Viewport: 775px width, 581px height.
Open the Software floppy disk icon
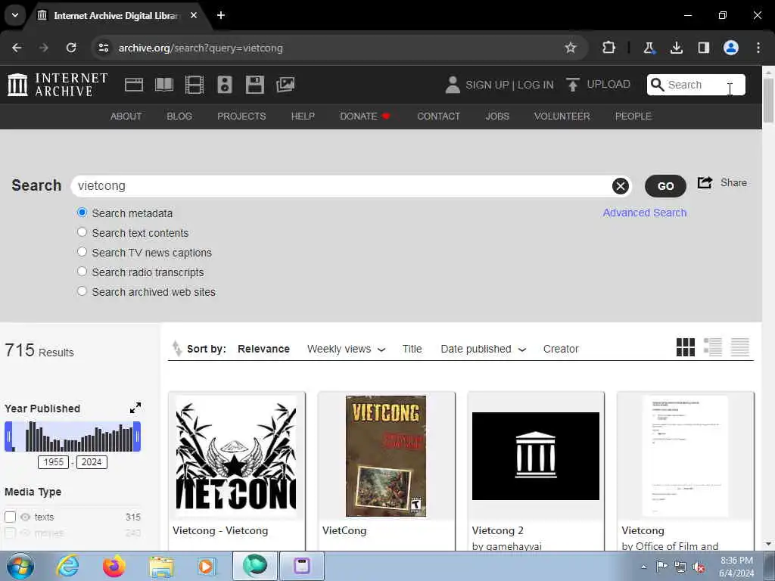click(x=255, y=85)
